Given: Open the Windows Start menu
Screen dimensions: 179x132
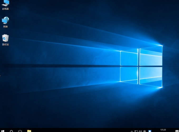Looking at the screenshot, I should [3, 131].
